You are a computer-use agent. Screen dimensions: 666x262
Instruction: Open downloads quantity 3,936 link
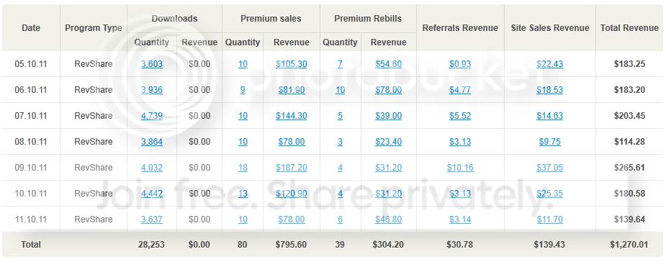152,90
